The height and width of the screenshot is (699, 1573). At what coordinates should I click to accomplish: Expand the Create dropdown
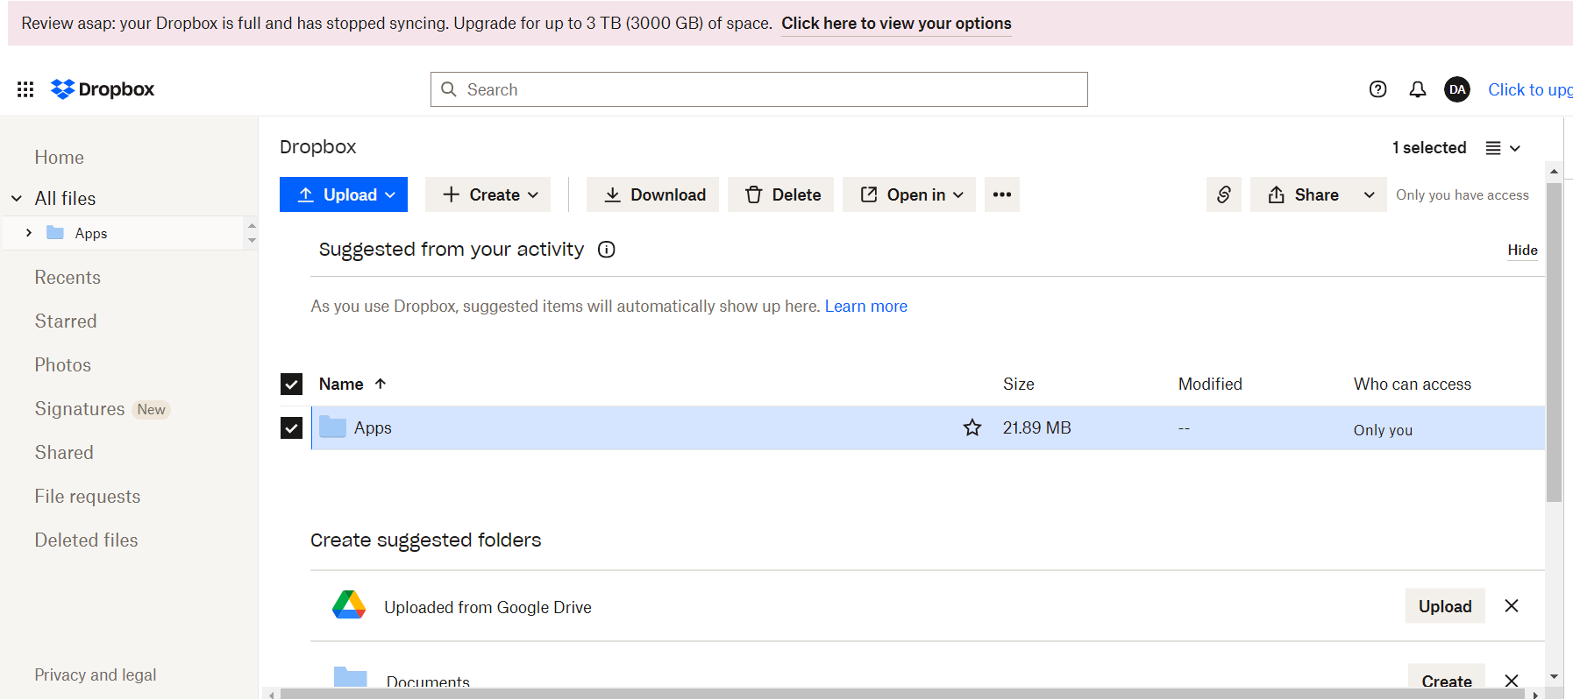(488, 194)
